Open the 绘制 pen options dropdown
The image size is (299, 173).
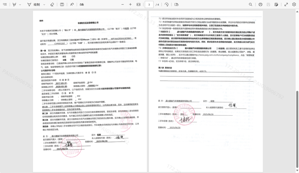pos(44,5)
